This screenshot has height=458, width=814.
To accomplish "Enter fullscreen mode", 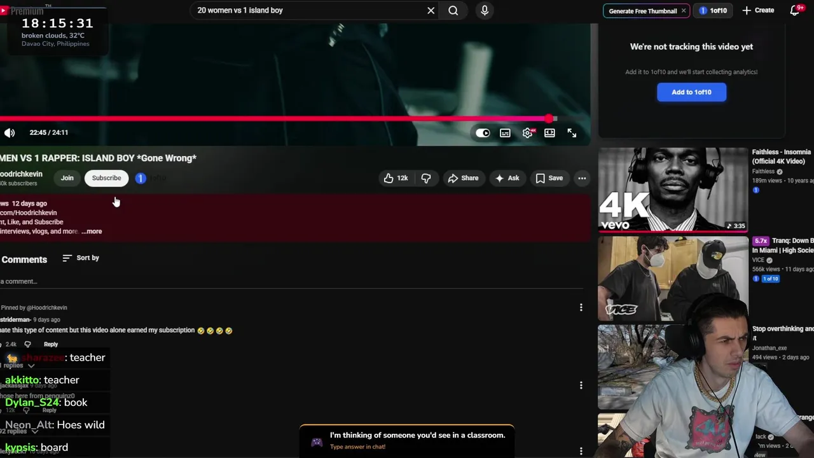I will pyautogui.click(x=572, y=133).
